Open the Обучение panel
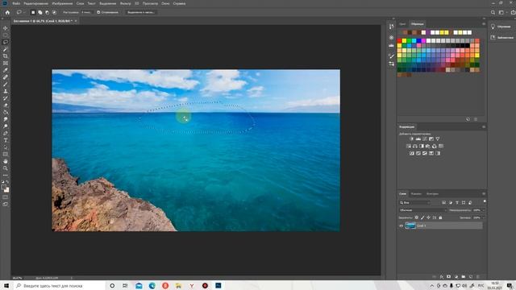Screen dimensions: 516x290 coord(501,27)
